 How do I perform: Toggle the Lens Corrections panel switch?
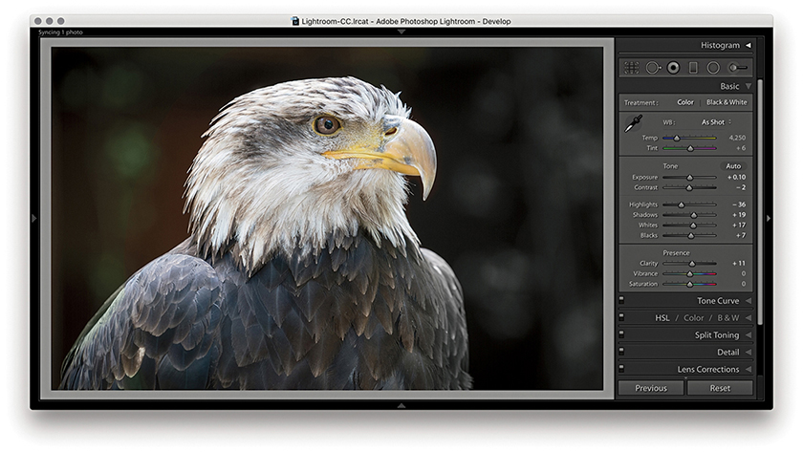621,369
